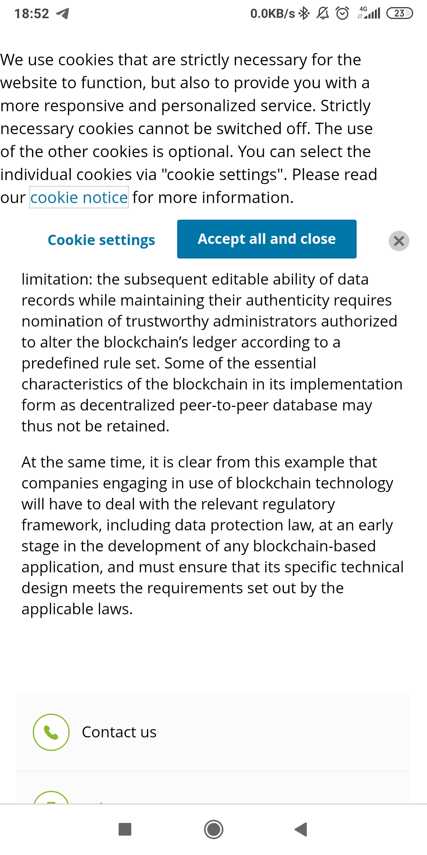427x855 pixels.
Task: Open the Contact us entry
Action: [119, 732]
